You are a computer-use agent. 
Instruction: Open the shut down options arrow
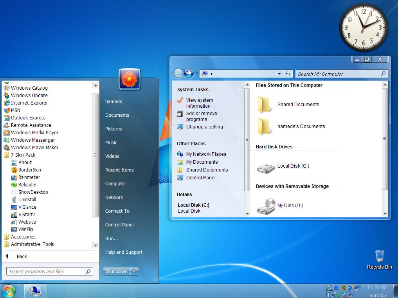[134, 271]
